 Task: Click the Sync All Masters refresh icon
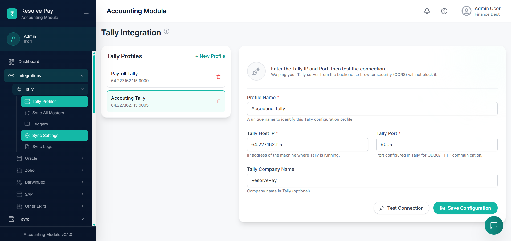pyautogui.click(x=27, y=113)
